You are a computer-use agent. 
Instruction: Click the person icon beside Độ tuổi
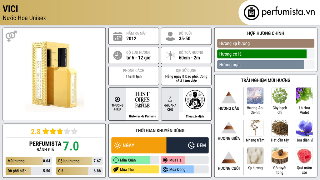coord(170,36)
